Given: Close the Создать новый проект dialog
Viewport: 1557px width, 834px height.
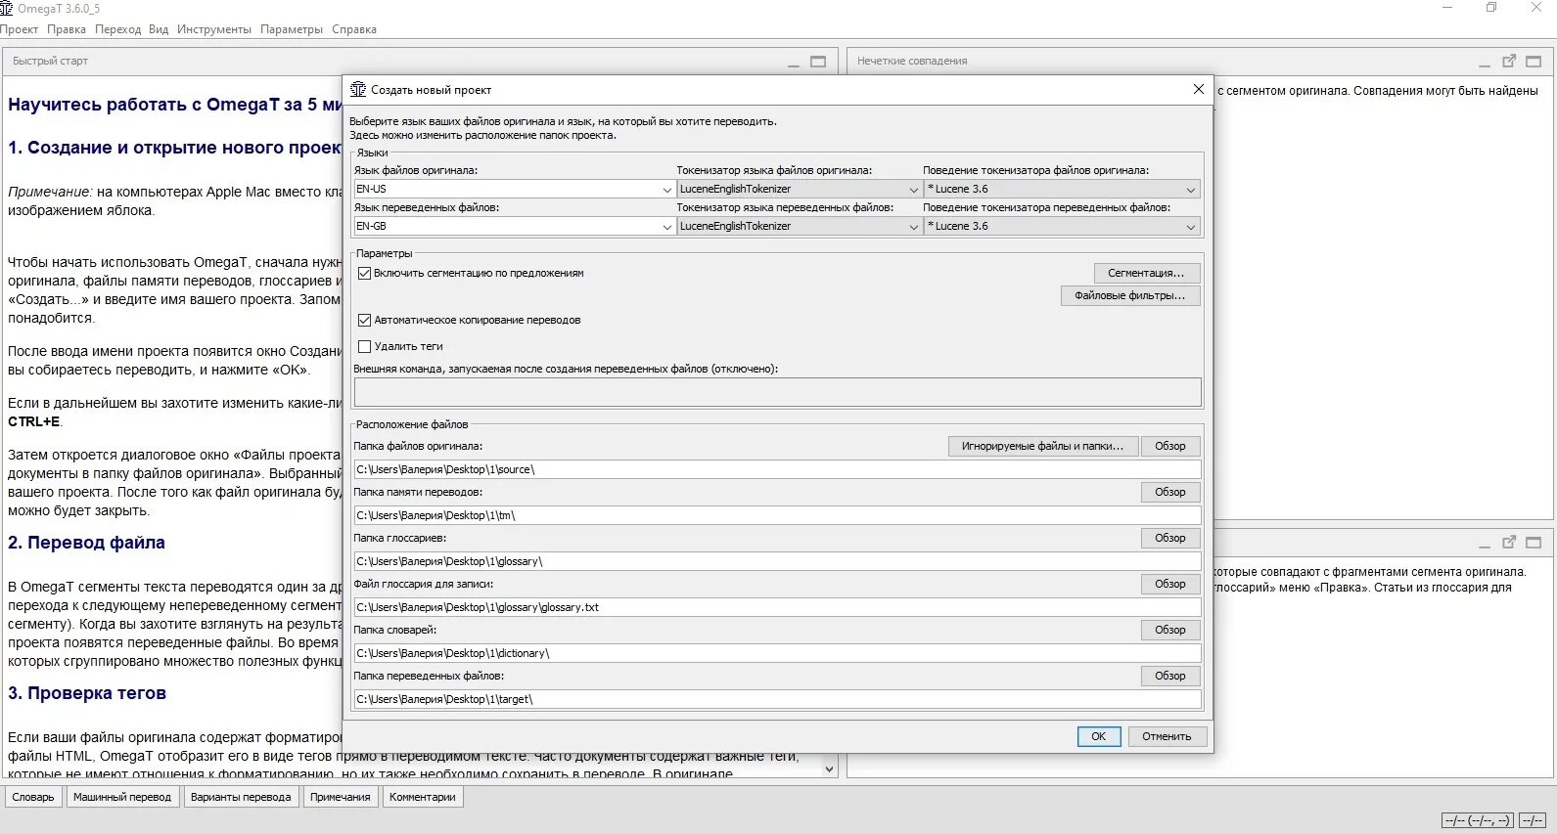Looking at the screenshot, I should tap(1198, 89).
